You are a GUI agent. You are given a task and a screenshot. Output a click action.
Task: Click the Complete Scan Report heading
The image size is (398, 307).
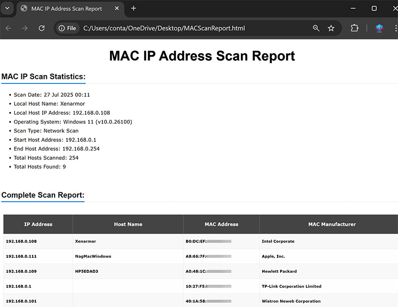(43, 195)
